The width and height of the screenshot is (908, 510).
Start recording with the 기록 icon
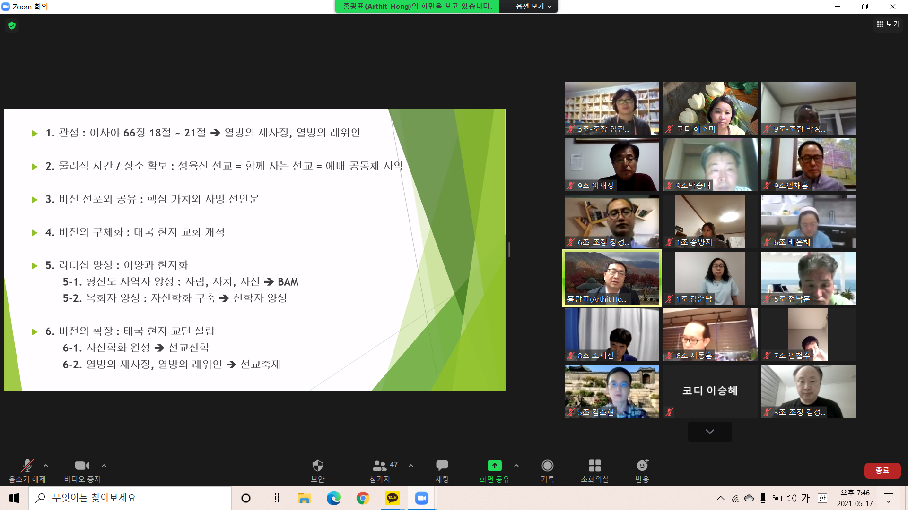(547, 466)
